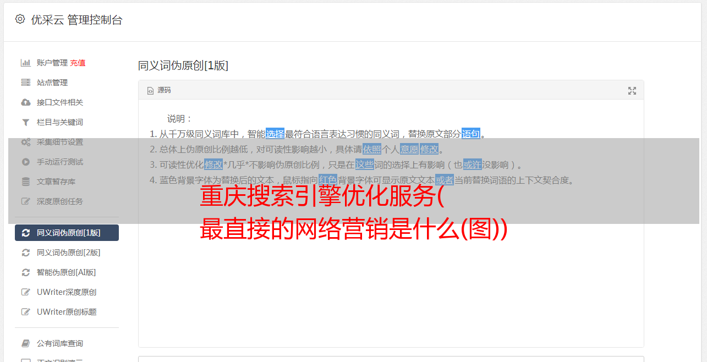The width and height of the screenshot is (707, 362).
Task: Open the red 充值 recharge link
Action: (78, 63)
